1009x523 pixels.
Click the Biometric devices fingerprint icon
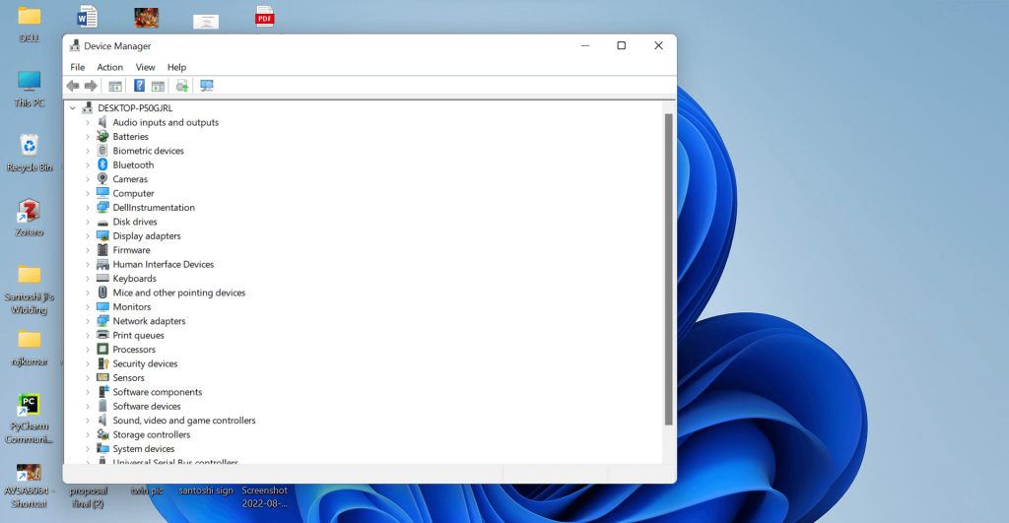[x=102, y=151]
